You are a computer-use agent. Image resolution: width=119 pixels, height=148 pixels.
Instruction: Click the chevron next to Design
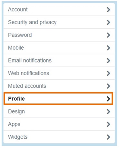point(108,112)
